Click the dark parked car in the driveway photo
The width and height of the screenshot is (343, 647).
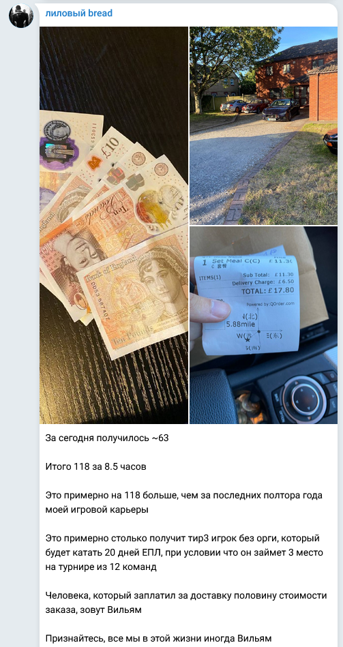pyautogui.click(x=281, y=109)
